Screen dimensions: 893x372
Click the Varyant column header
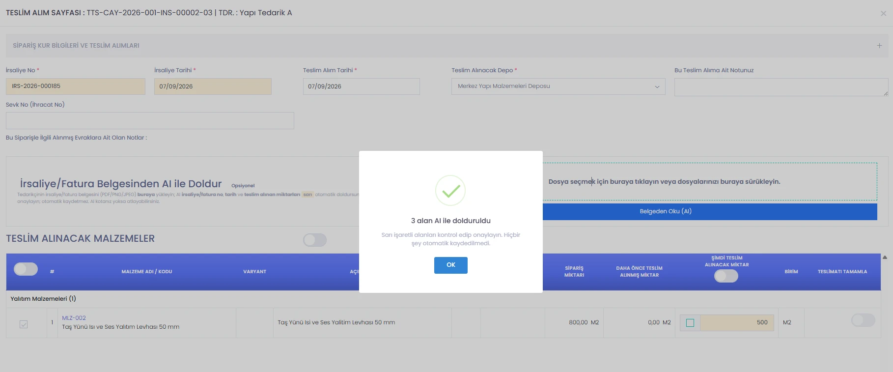tap(254, 272)
